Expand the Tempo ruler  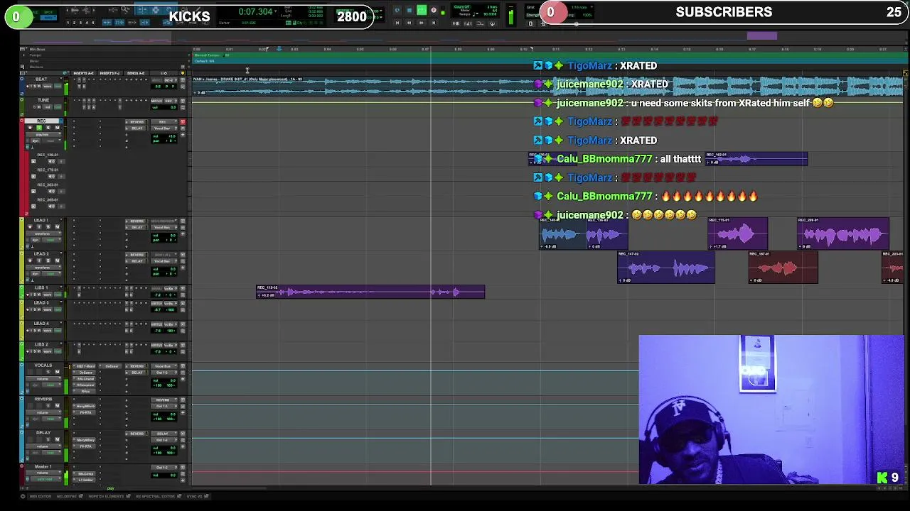23,55
